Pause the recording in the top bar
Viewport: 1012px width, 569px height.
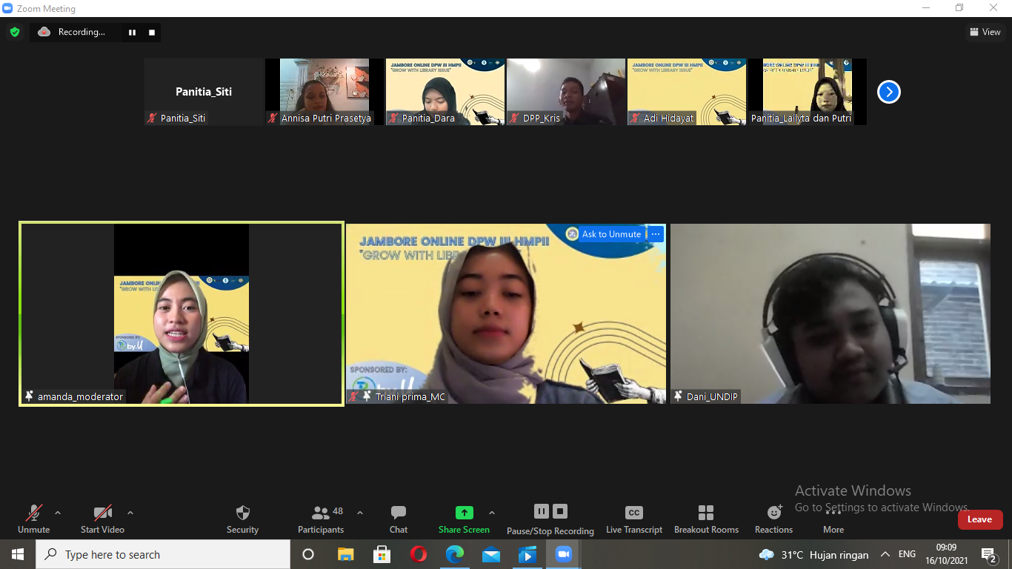point(133,33)
